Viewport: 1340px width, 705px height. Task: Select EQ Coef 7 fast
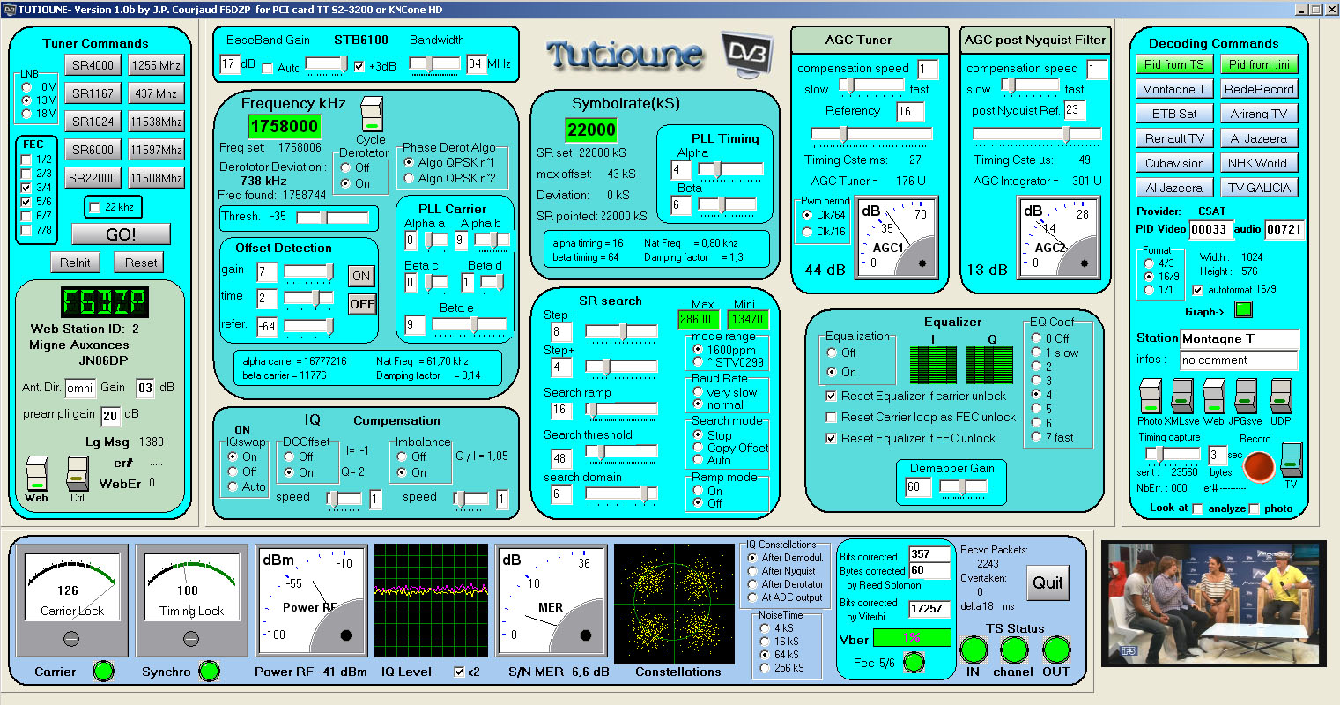pos(1036,437)
